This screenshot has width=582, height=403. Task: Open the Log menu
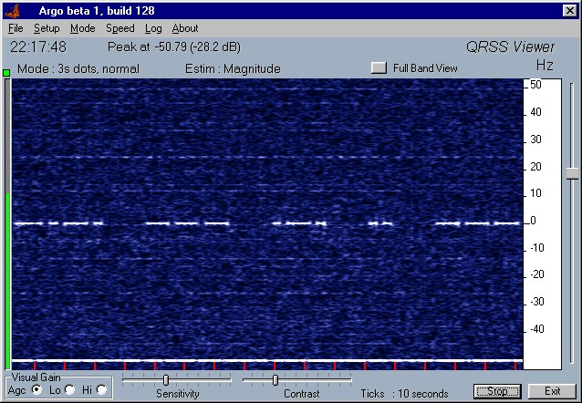pyautogui.click(x=153, y=28)
